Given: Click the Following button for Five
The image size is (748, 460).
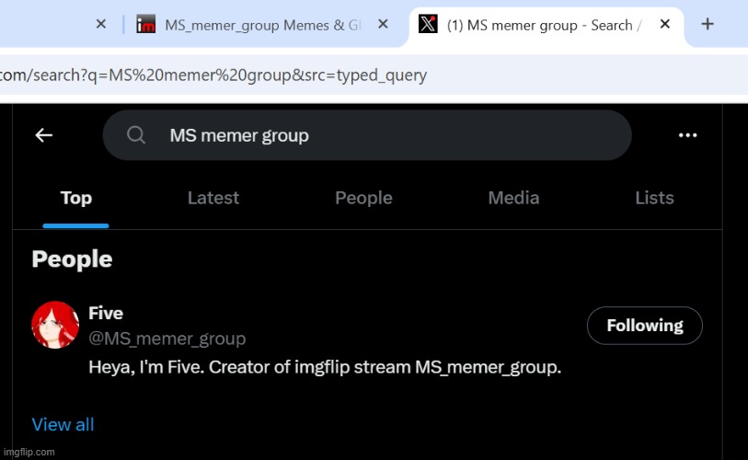Looking at the screenshot, I should 644,326.
